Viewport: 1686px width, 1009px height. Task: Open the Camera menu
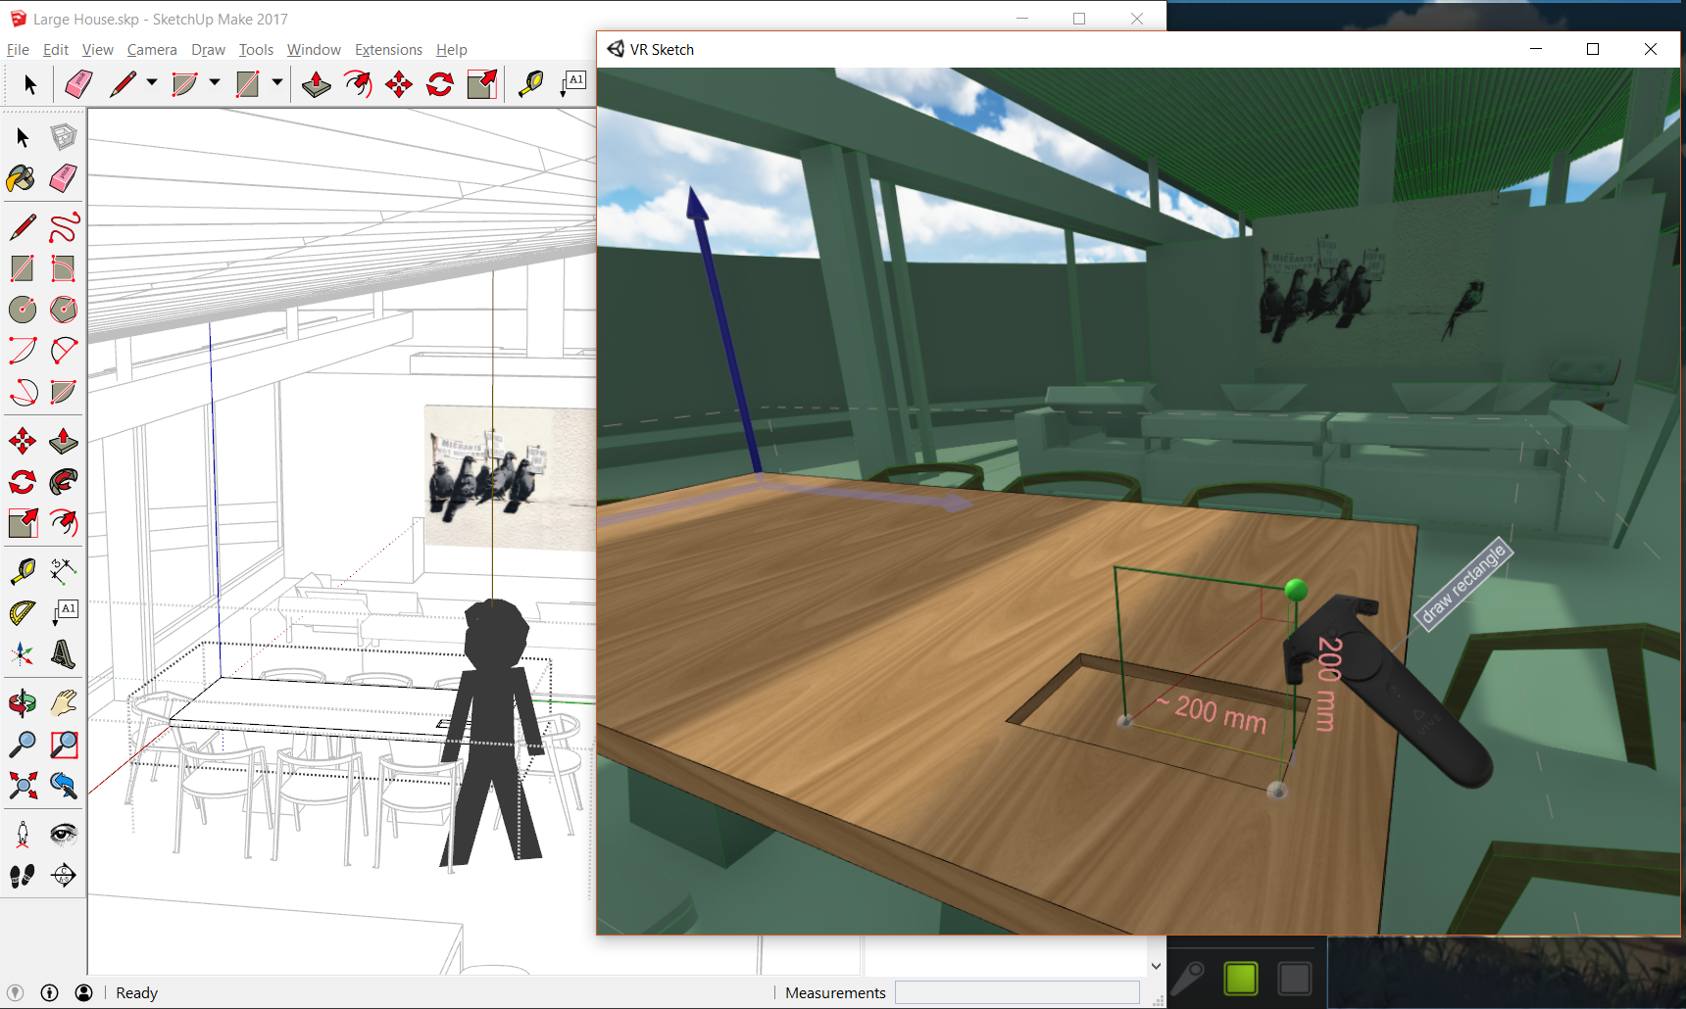click(x=152, y=49)
